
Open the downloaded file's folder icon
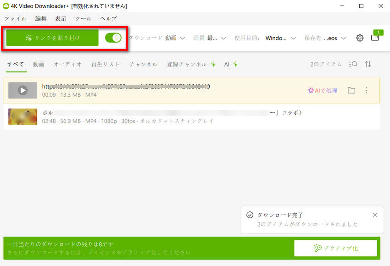351,90
